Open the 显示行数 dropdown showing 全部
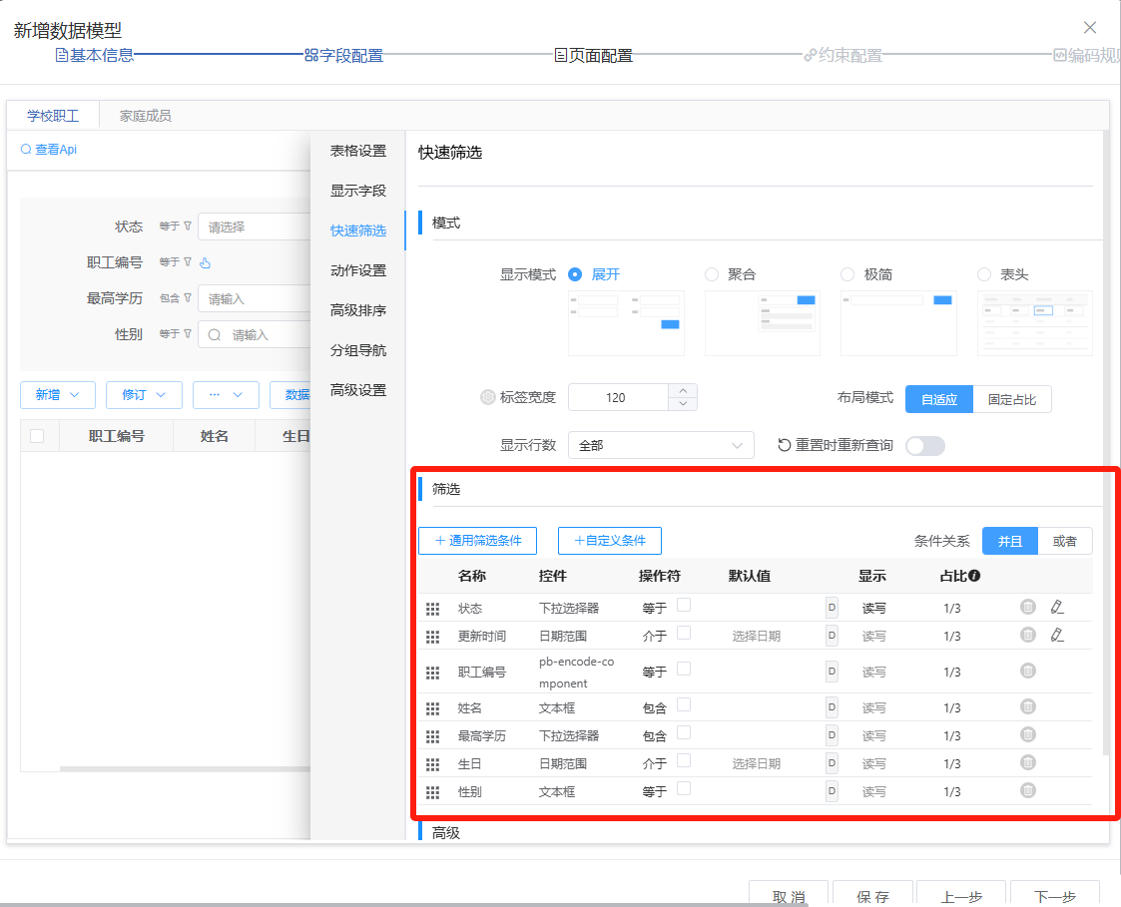The image size is (1121, 907). tap(660, 445)
